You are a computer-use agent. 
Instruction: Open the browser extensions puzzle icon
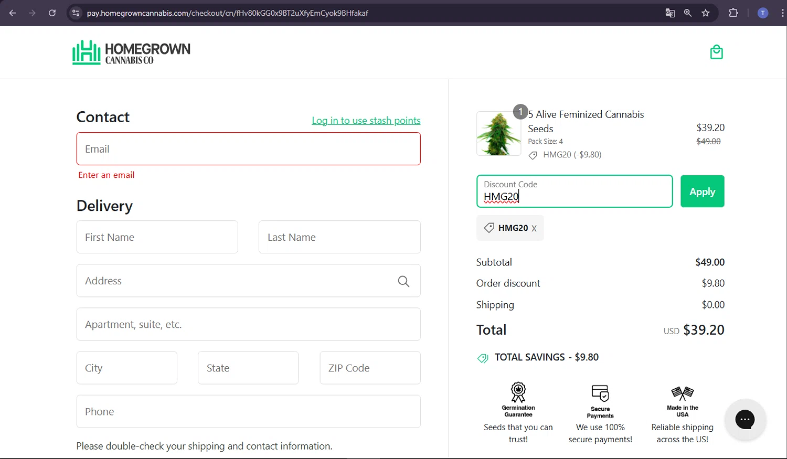coord(733,13)
